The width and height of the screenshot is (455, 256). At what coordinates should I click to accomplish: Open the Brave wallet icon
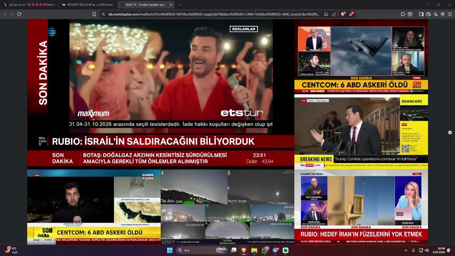coord(428,14)
